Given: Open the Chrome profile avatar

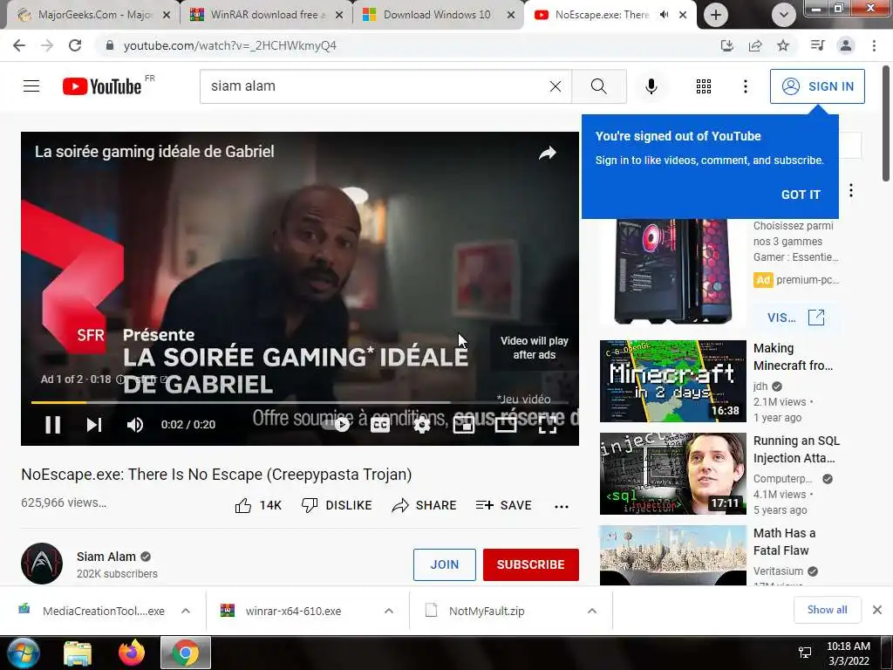Looking at the screenshot, I should pyautogui.click(x=846, y=45).
